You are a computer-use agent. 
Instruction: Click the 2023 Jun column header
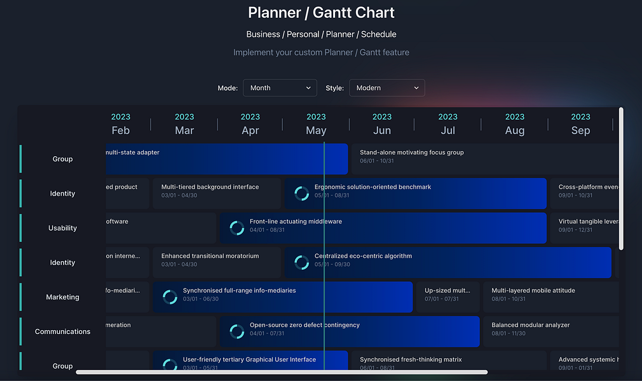point(382,124)
